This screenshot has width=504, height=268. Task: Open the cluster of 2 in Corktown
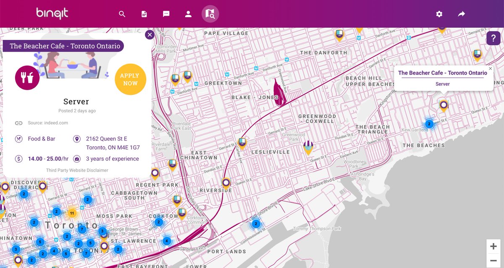pyautogui.click(x=158, y=222)
